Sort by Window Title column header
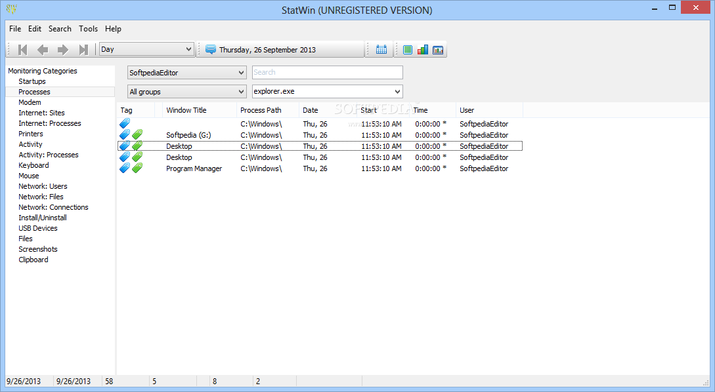715x392 pixels. coord(200,110)
